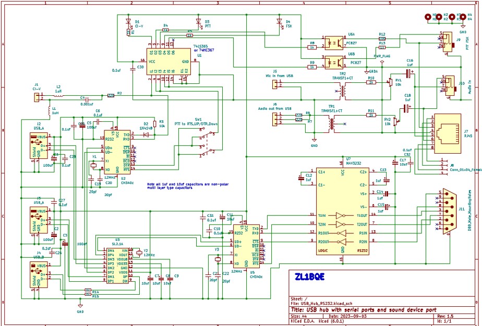This screenshot has width=482, height=326.
Task: Click the audio transformer TR2 symbol
Action: click(343, 91)
